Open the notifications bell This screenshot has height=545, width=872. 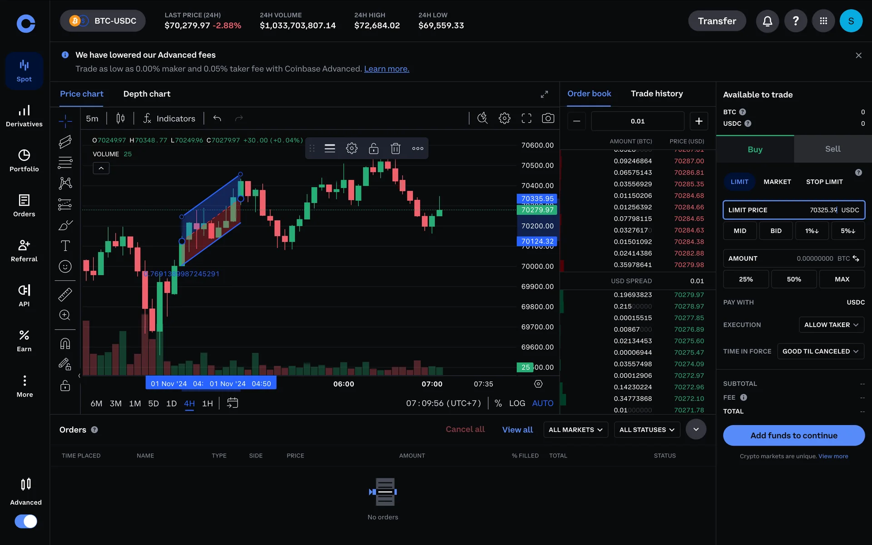click(767, 21)
